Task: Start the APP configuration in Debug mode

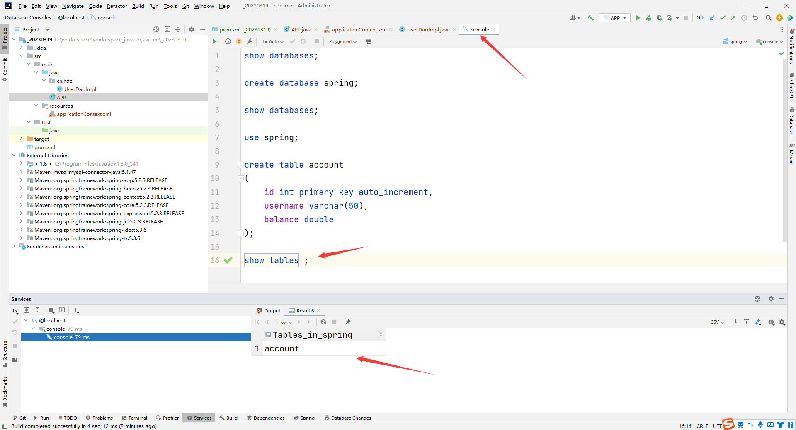Action: click(x=649, y=18)
